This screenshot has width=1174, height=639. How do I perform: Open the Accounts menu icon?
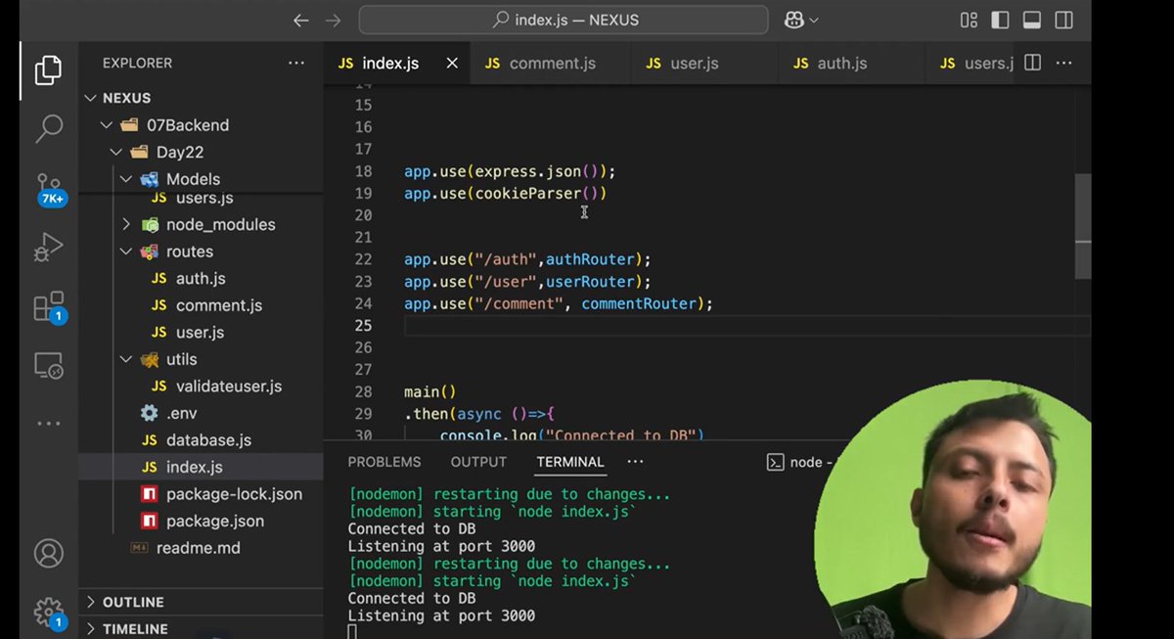[x=48, y=553]
